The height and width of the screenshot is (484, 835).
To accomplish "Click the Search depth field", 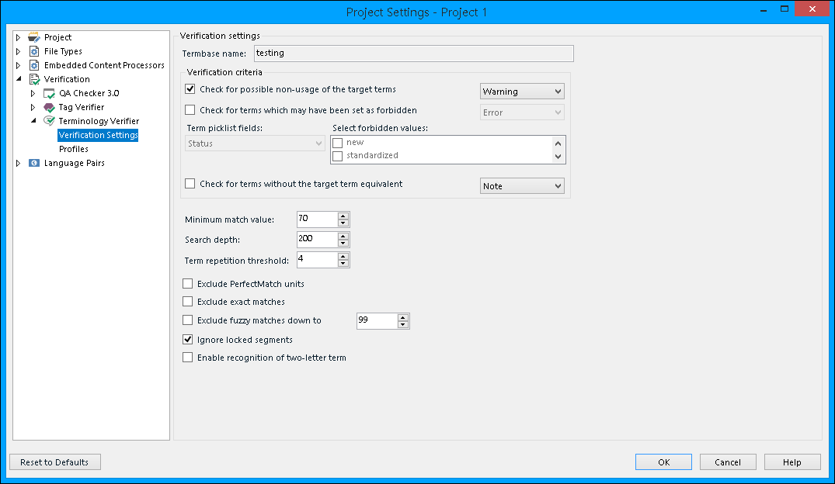I will coord(318,239).
